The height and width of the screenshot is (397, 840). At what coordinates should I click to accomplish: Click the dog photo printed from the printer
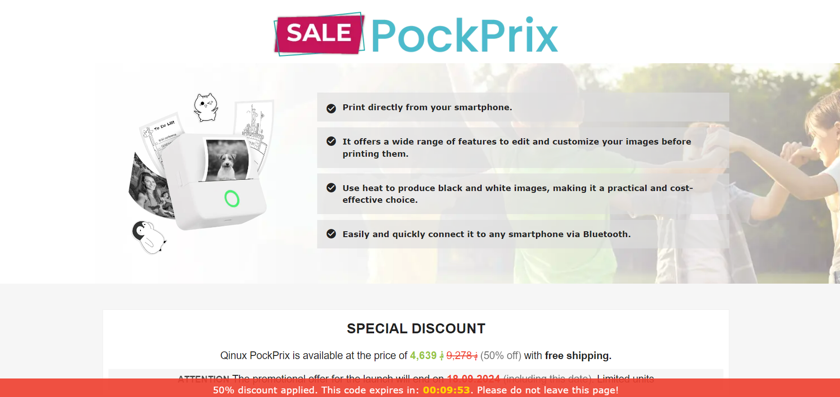point(227,160)
